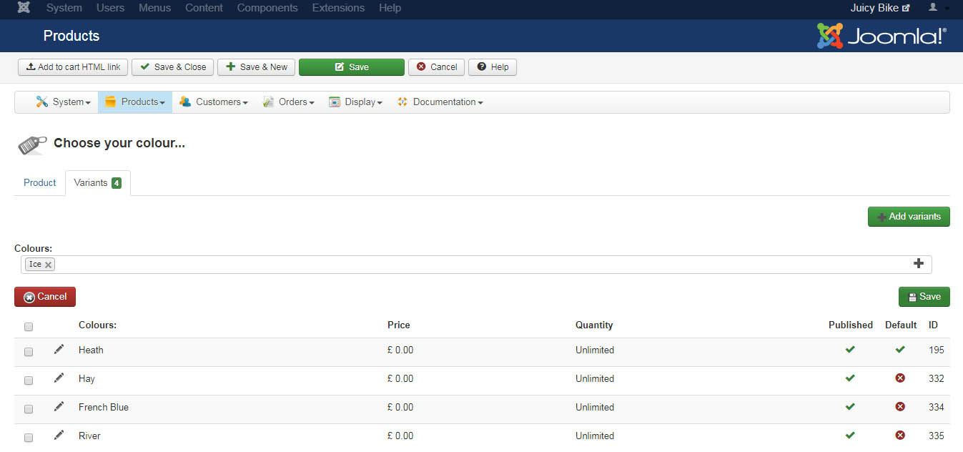963x452 pixels.
Task: Open Juicy Bike site link
Action: 879,8
